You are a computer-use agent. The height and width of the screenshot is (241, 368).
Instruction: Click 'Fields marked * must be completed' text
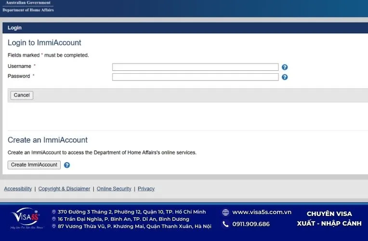tap(48, 55)
